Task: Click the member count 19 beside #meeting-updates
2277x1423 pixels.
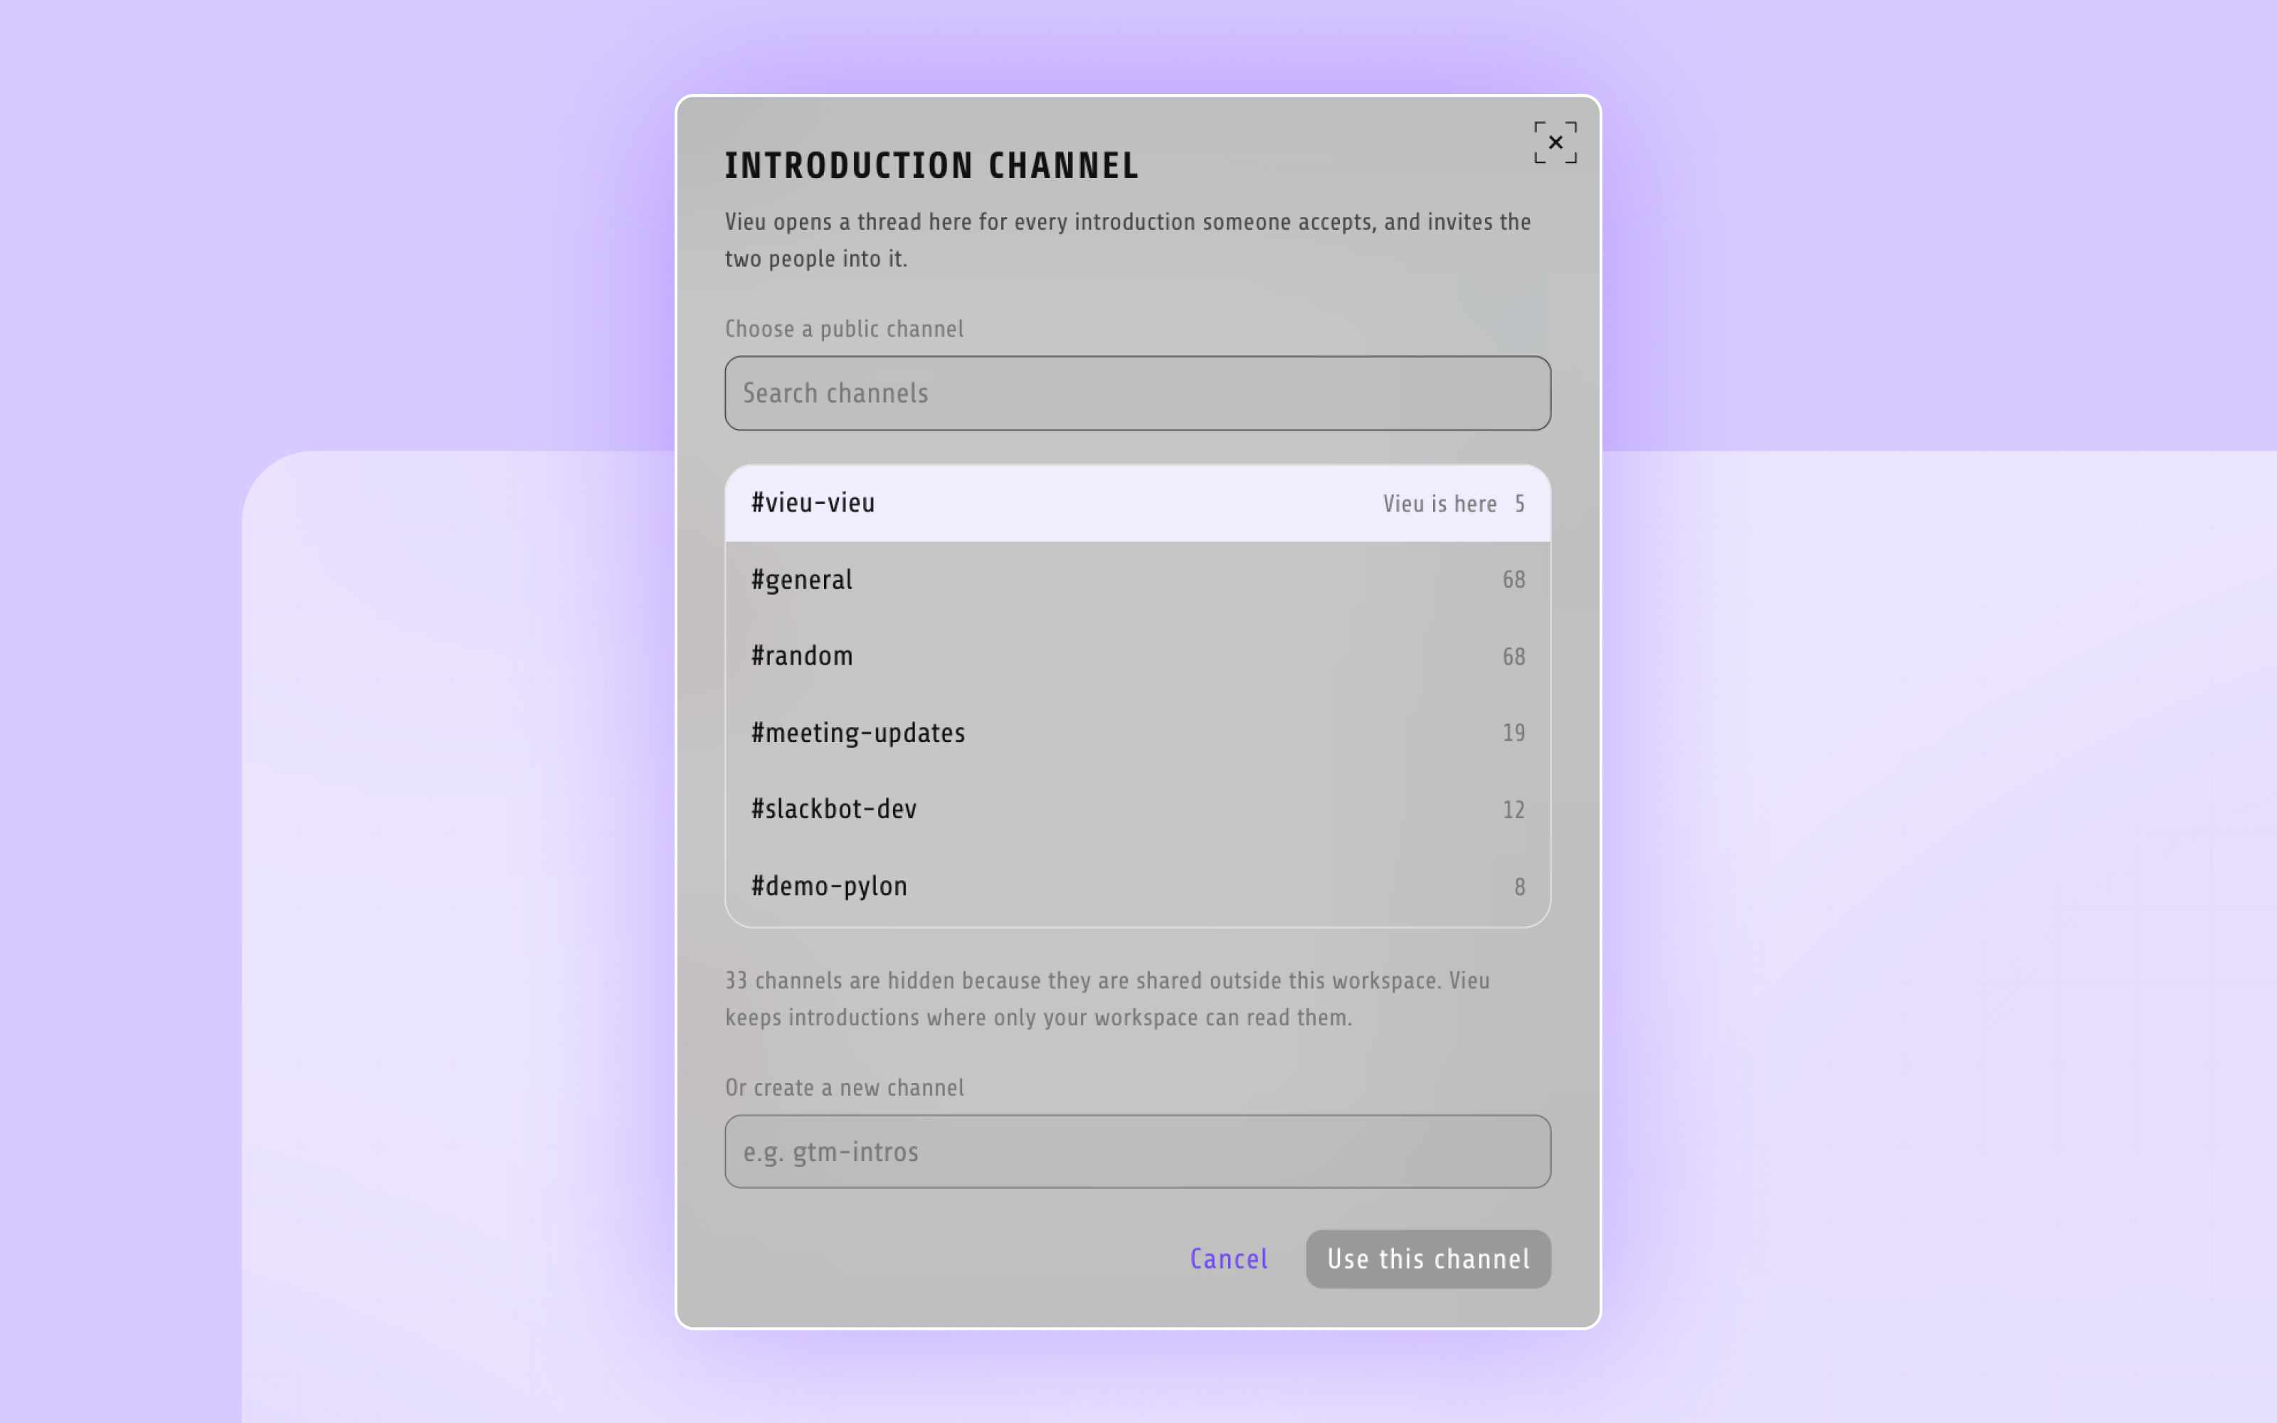Action: click(1513, 733)
